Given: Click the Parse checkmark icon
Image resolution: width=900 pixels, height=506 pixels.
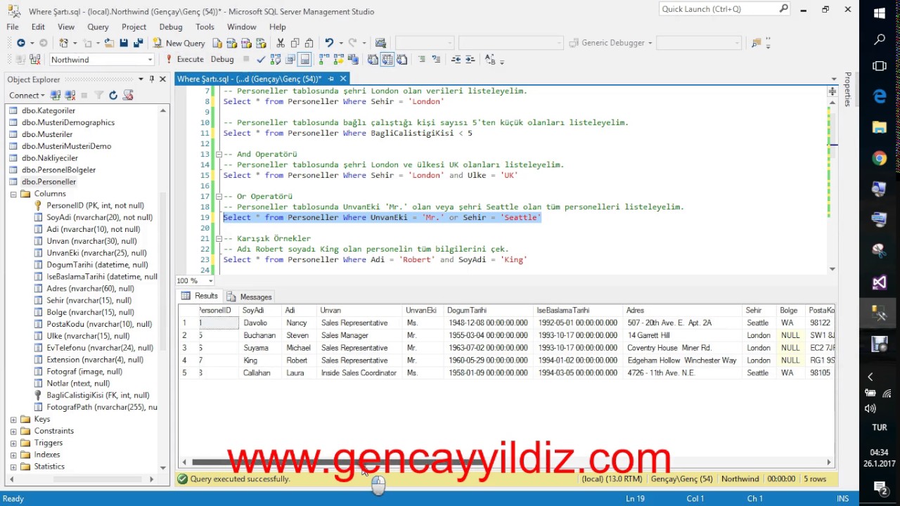Looking at the screenshot, I should [260, 60].
